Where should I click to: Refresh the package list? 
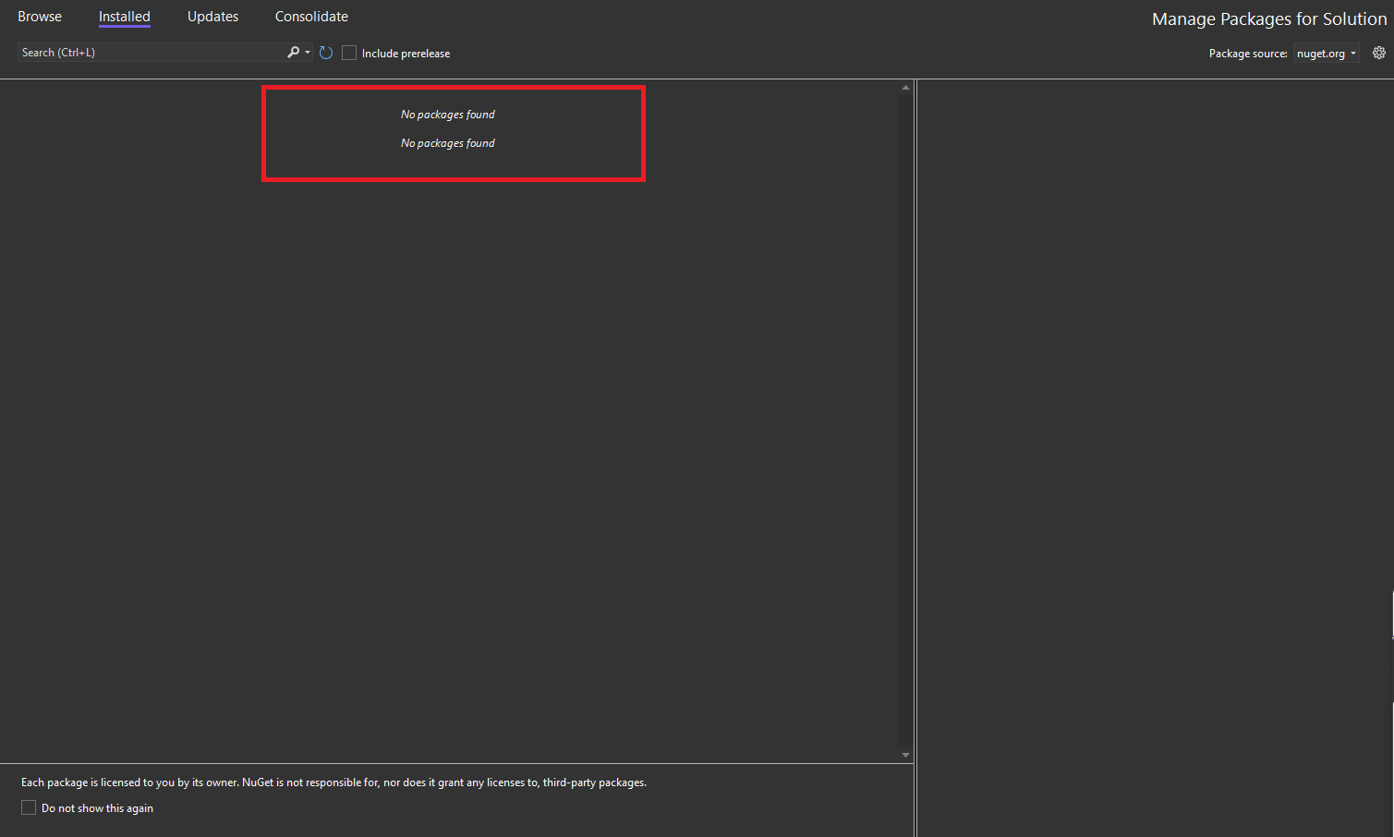coord(326,53)
